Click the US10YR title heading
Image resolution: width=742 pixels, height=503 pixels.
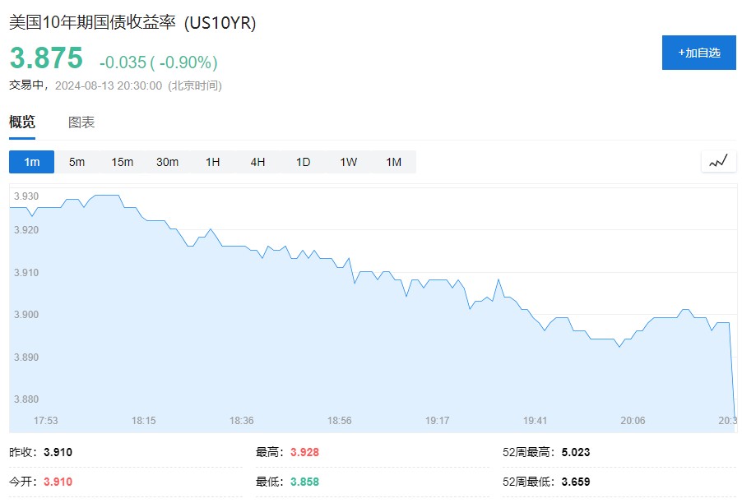(x=132, y=23)
